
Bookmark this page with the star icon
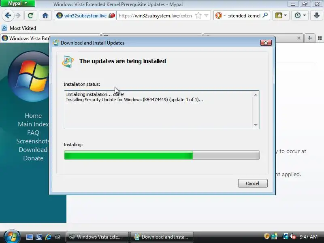[x=198, y=16]
